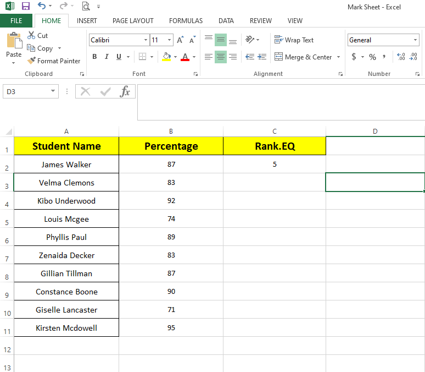Apply Accounting dollar number format
The width and height of the screenshot is (425, 372).
(x=354, y=57)
